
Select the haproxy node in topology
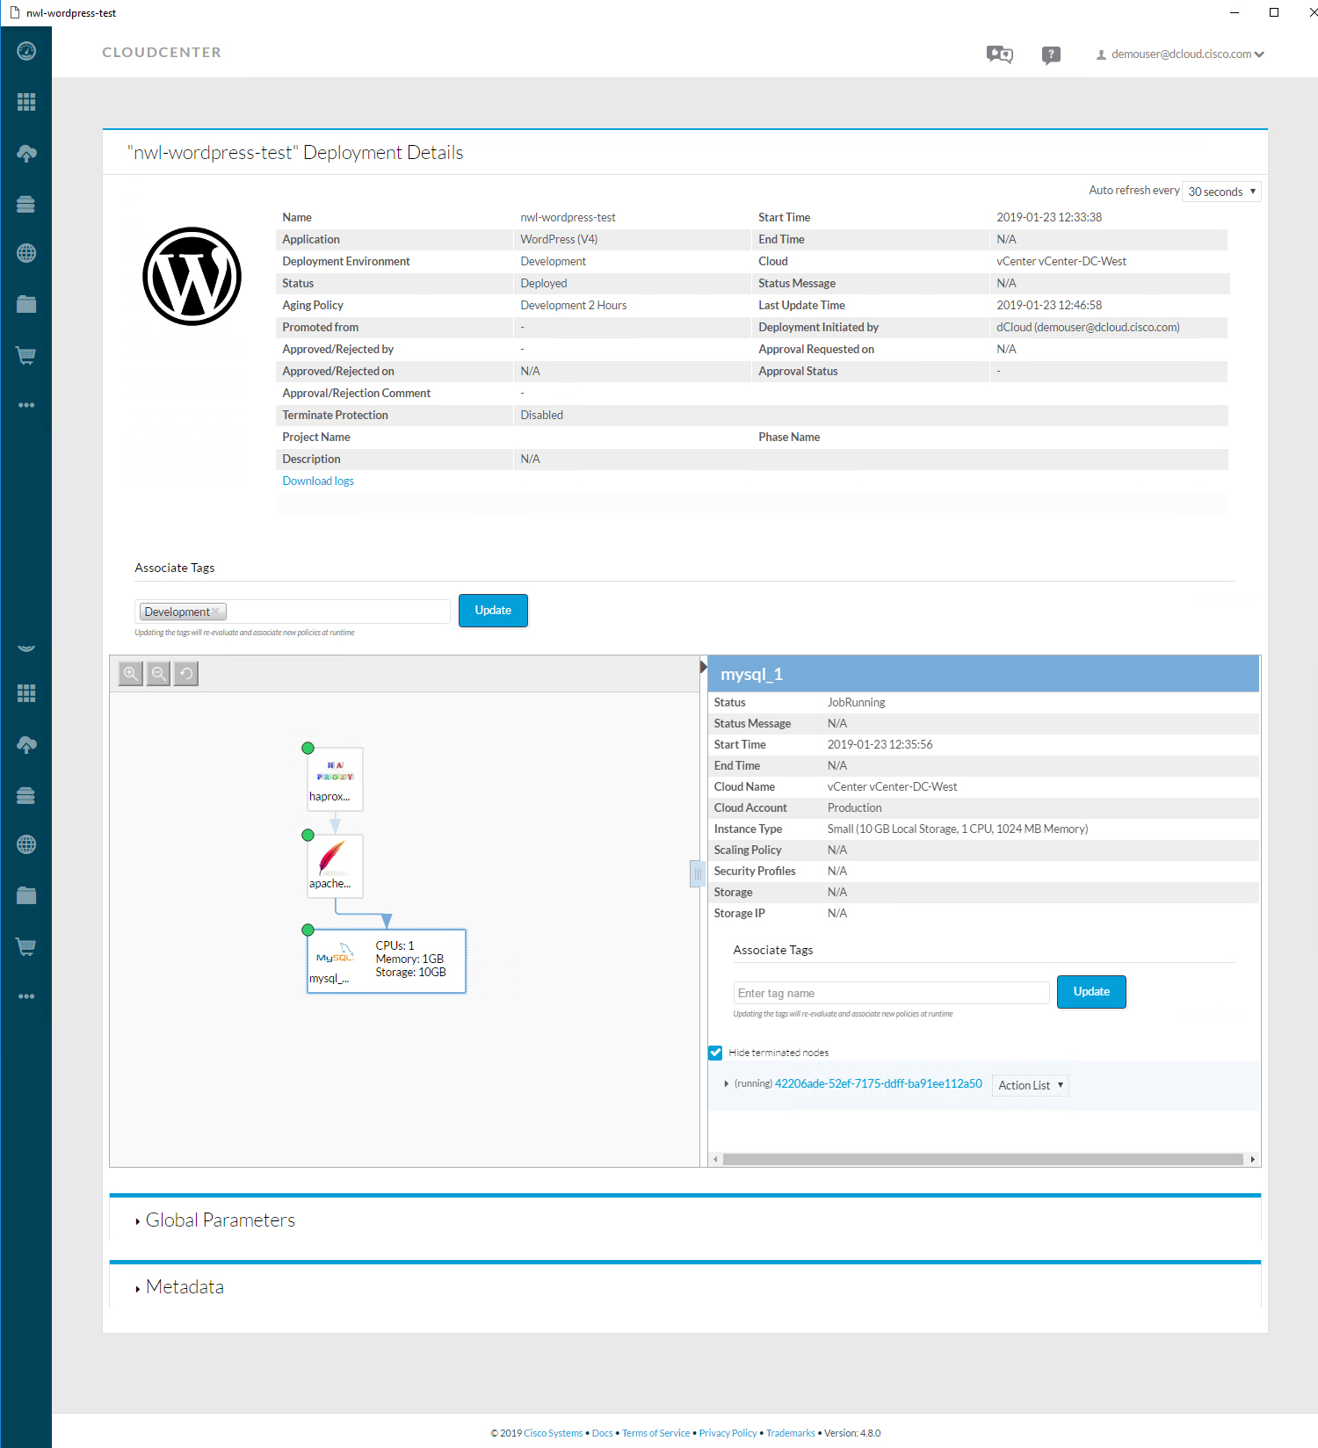(335, 778)
